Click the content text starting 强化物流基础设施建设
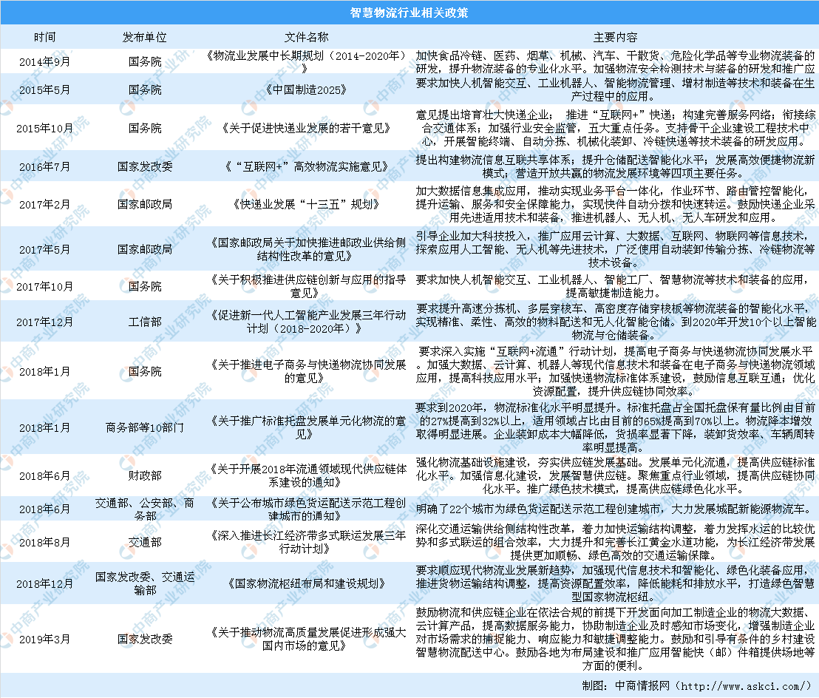 pos(615,475)
